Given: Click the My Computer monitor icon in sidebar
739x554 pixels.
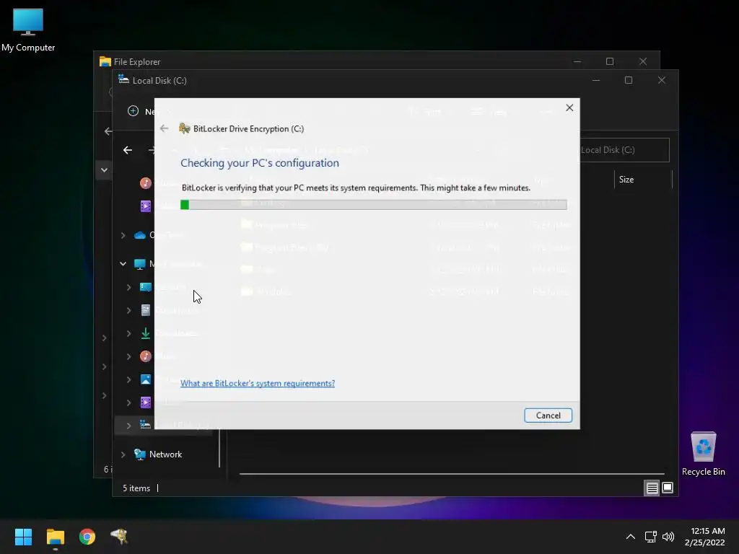Looking at the screenshot, I should click(139, 264).
